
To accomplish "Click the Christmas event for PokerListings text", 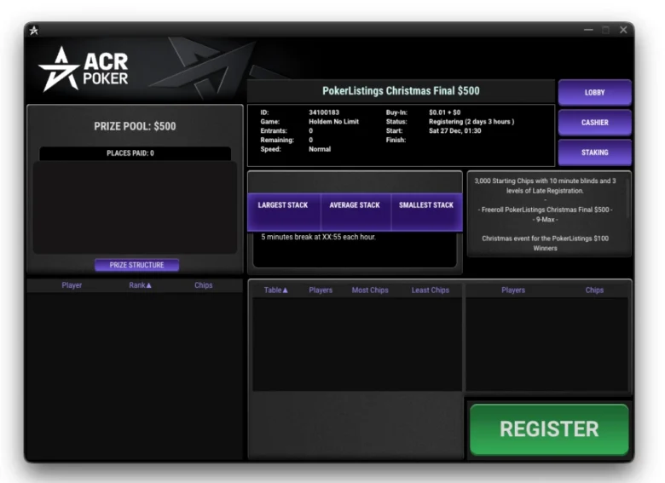I will 545,243.
